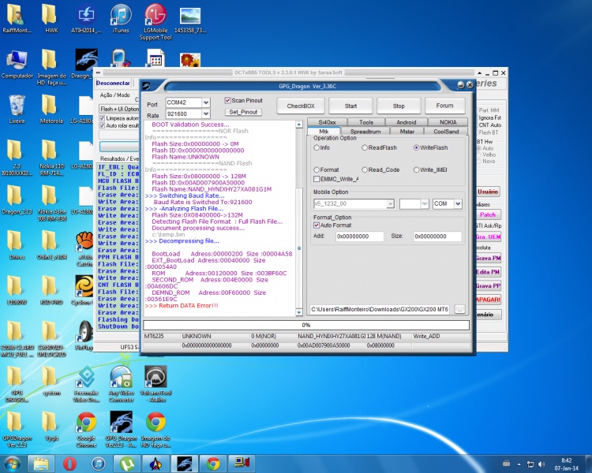Viewport: 592px width, 473px height.
Task: Click the Set_Pinout button
Action: (x=243, y=112)
